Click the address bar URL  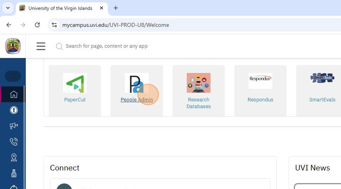(115, 25)
